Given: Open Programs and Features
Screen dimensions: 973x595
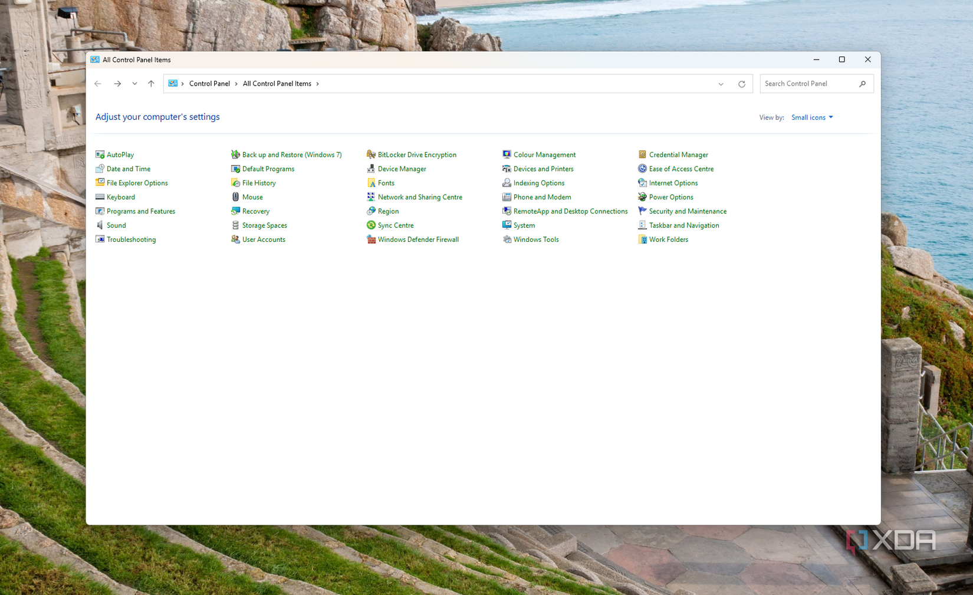Looking at the screenshot, I should pyautogui.click(x=140, y=211).
